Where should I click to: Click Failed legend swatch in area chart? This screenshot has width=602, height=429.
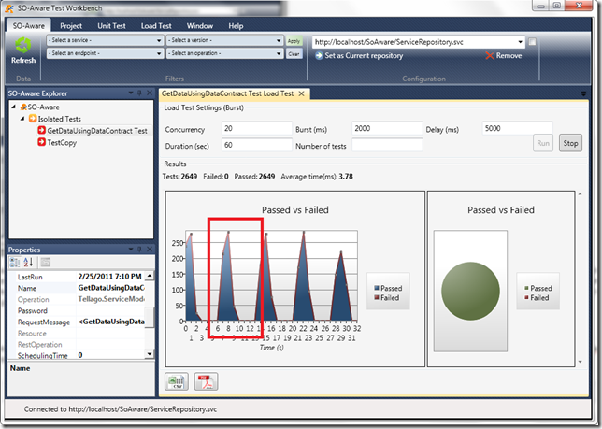tap(377, 297)
